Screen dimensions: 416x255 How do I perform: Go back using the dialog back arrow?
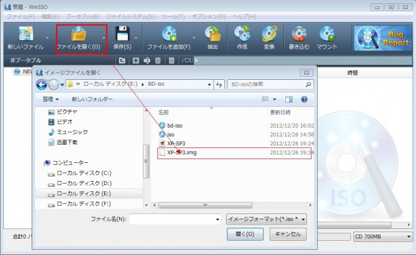coord(42,84)
